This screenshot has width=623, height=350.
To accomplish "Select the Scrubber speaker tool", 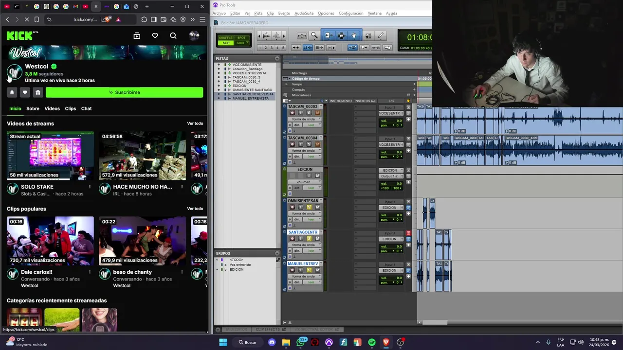I will click(368, 35).
